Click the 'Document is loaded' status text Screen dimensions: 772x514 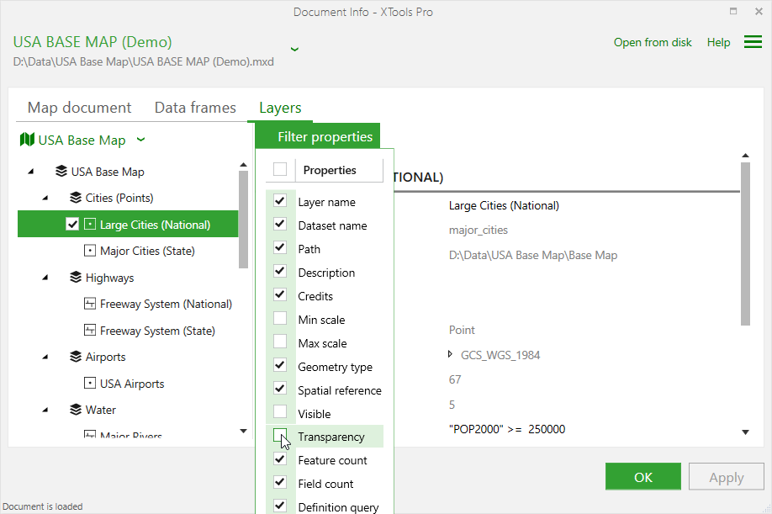pos(43,506)
